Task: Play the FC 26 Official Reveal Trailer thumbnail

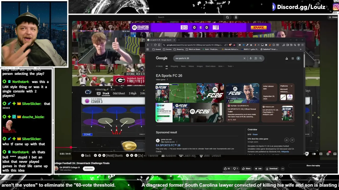Action: coord(242,93)
